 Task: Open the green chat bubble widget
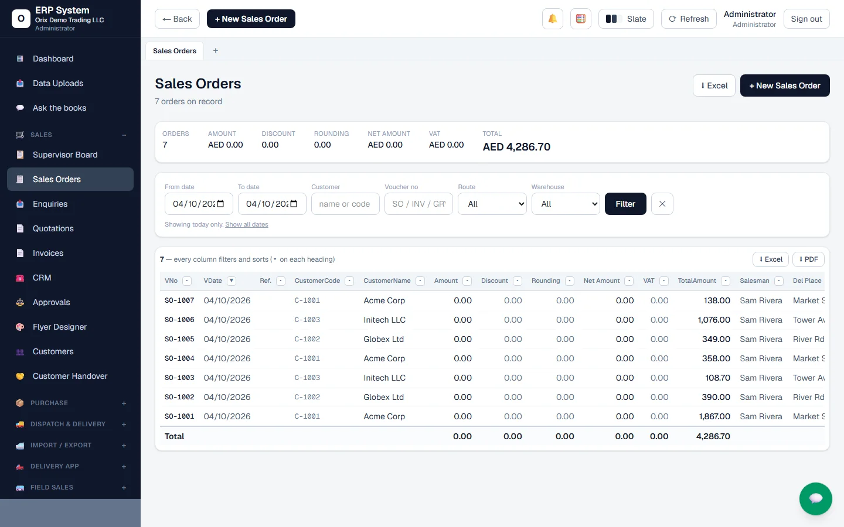[x=815, y=499]
